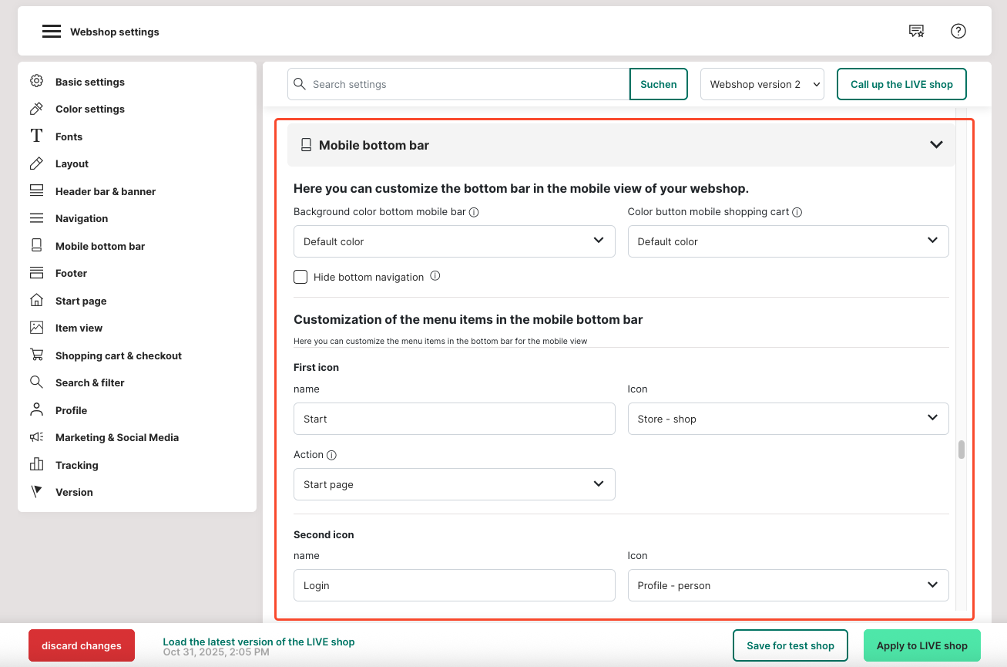
Task: Go to Shopping cart & checkout settings
Action: coord(118,355)
